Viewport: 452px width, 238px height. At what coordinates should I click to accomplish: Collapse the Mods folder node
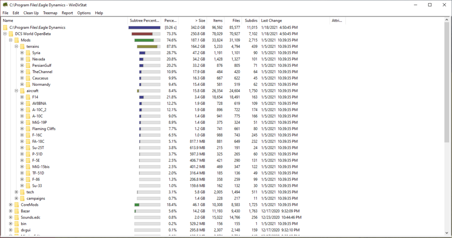tap(11, 40)
